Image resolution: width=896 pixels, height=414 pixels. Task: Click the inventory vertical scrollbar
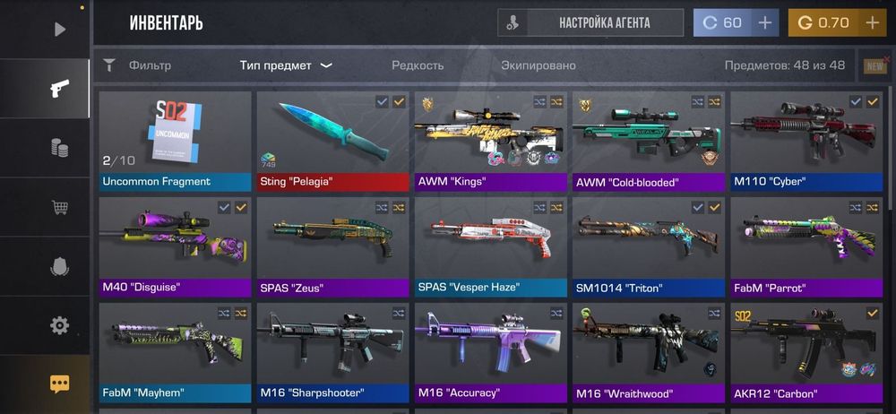(892, 149)
